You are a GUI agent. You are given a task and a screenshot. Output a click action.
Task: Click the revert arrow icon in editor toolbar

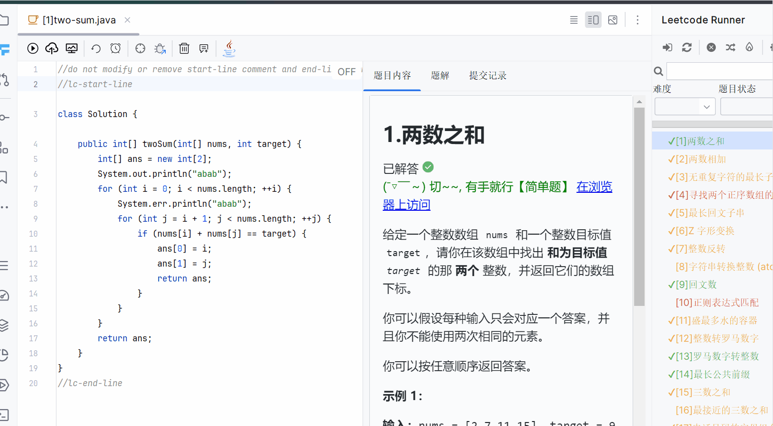96,48
